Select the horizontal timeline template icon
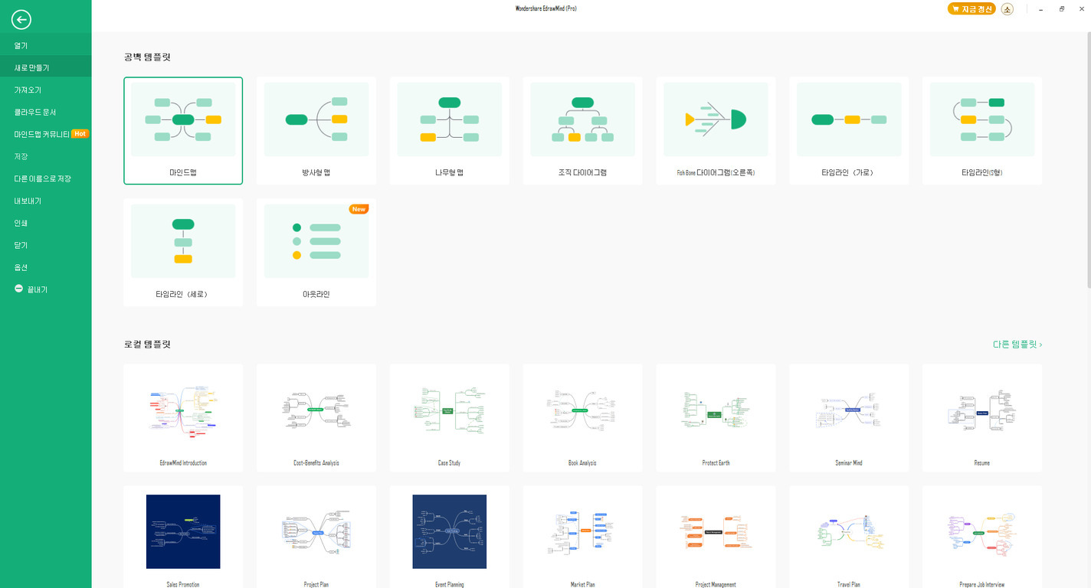Viewport: 1091px width, 588px height. pos(849,119)
